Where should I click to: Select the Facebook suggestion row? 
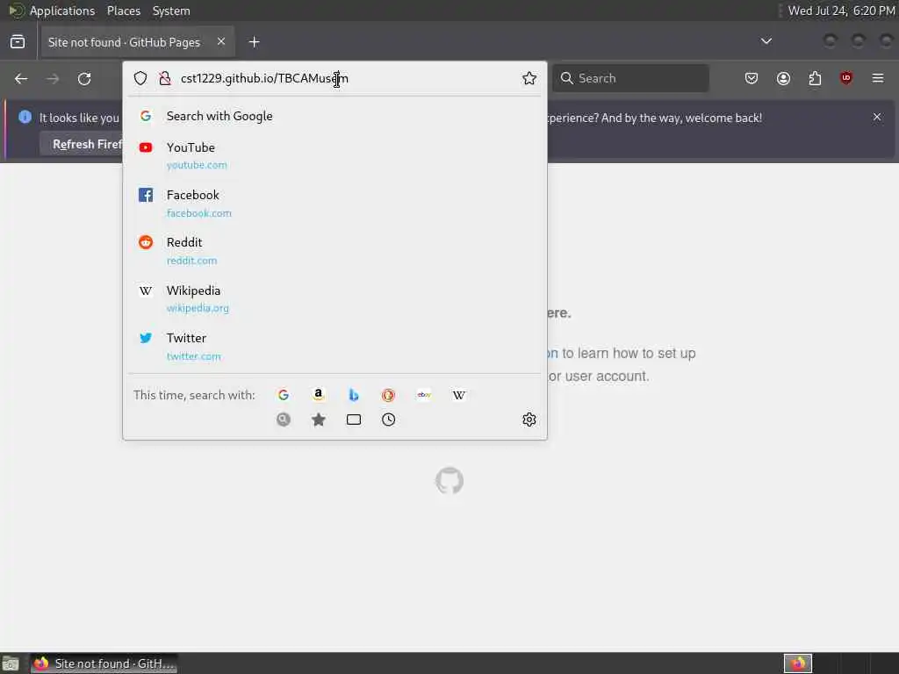[x=334, y=204]
